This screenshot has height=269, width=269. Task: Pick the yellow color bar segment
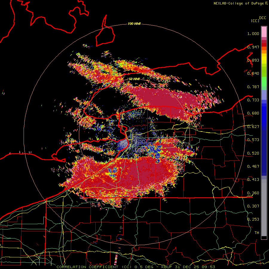tap(264, 59)
